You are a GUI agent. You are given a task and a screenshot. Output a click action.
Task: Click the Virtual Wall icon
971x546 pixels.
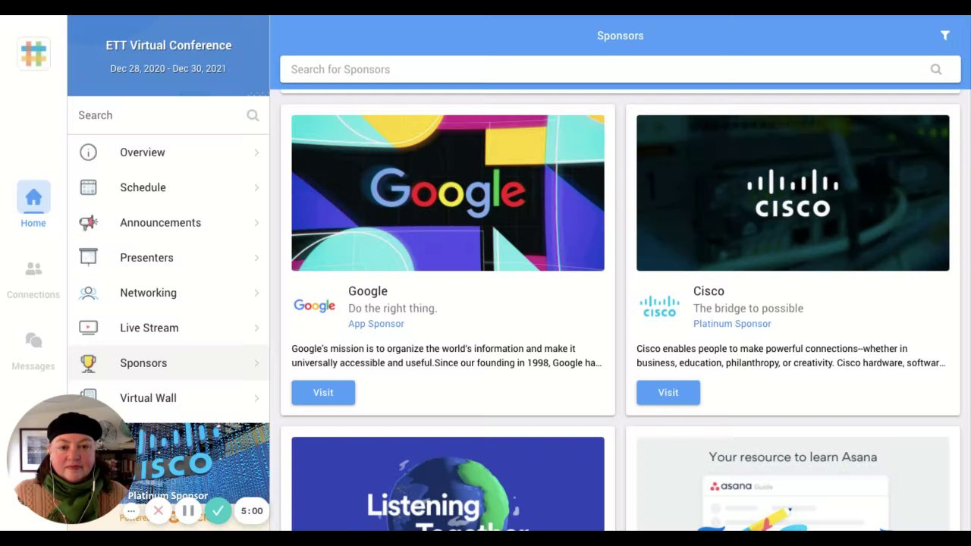click(89, 397)
